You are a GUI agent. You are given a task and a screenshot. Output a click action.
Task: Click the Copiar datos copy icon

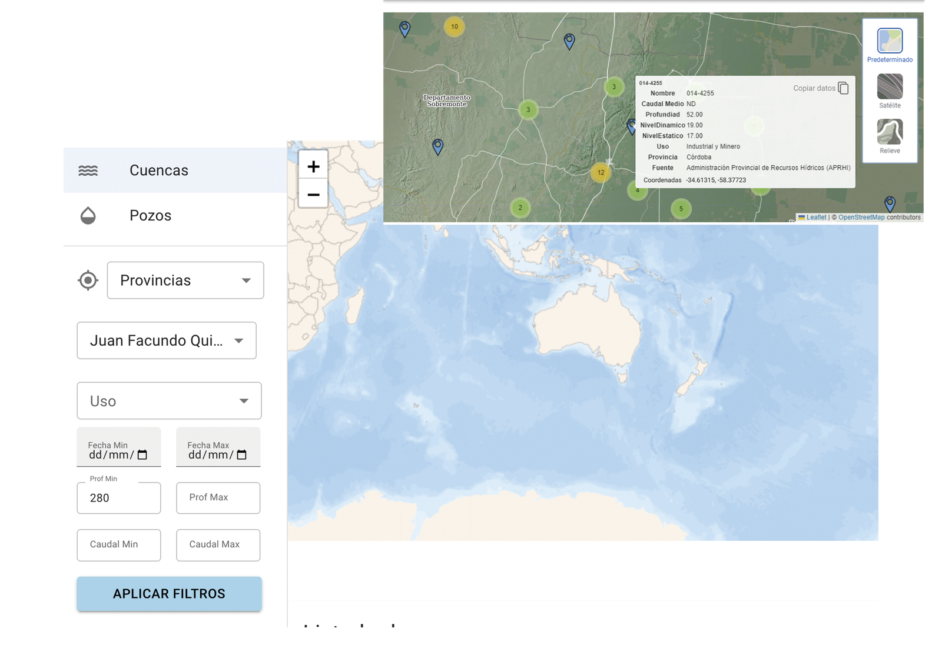(x=843, y=88)
